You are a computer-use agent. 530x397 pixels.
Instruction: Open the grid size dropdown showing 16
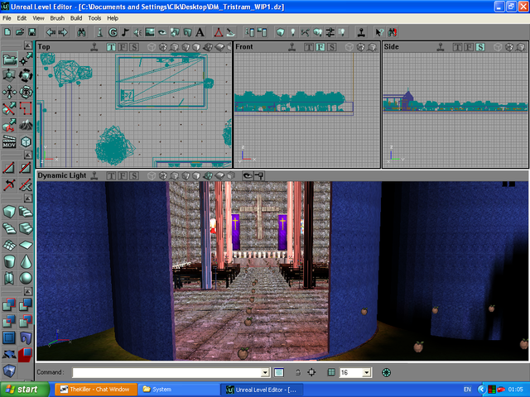click(367, 373)
